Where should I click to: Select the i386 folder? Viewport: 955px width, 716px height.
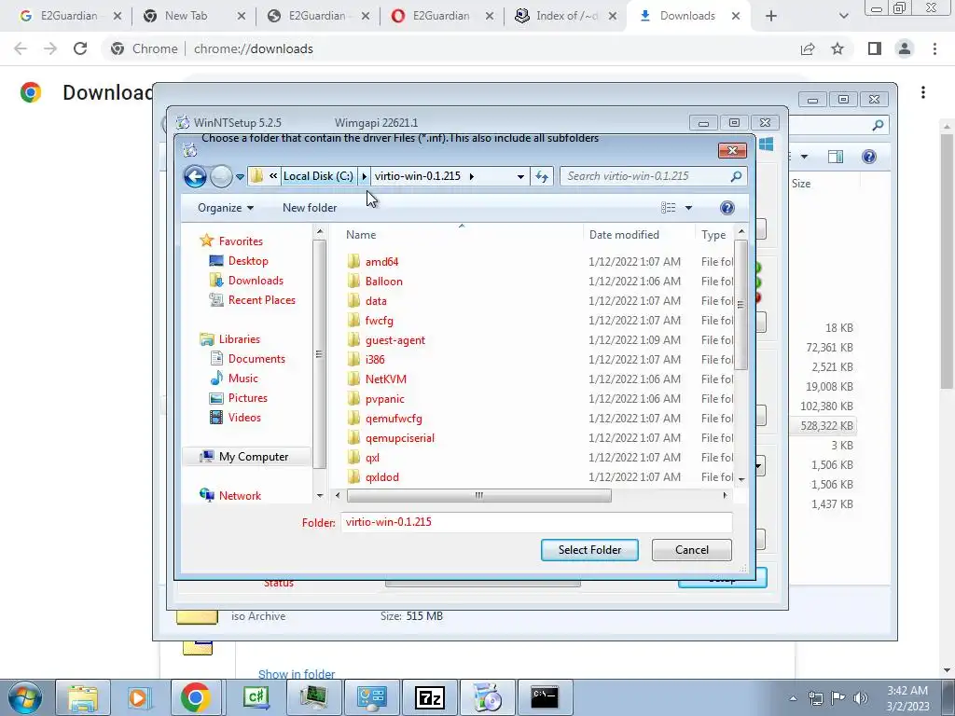tap(375, 359)
